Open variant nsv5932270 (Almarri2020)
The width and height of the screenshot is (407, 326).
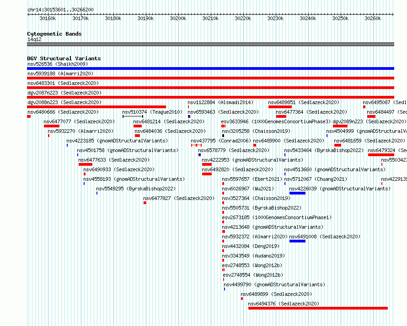coord(80,131)
